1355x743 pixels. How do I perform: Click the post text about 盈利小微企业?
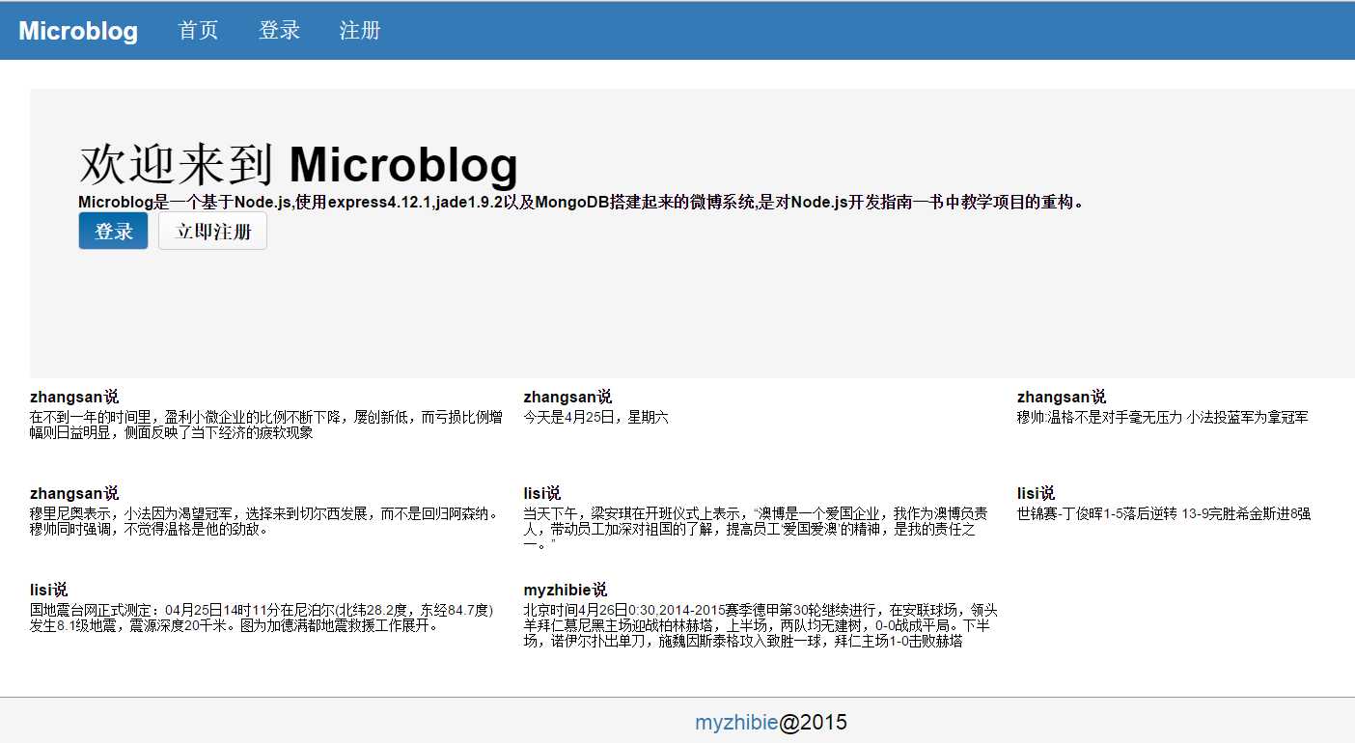pyautogui.click(x=266, y=425)
